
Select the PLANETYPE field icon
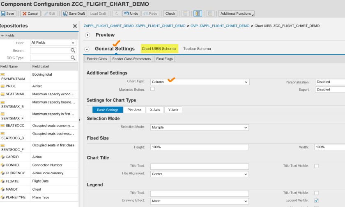(x=2, y=197)
